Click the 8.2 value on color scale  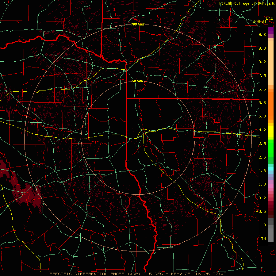(x=262, y=62)
